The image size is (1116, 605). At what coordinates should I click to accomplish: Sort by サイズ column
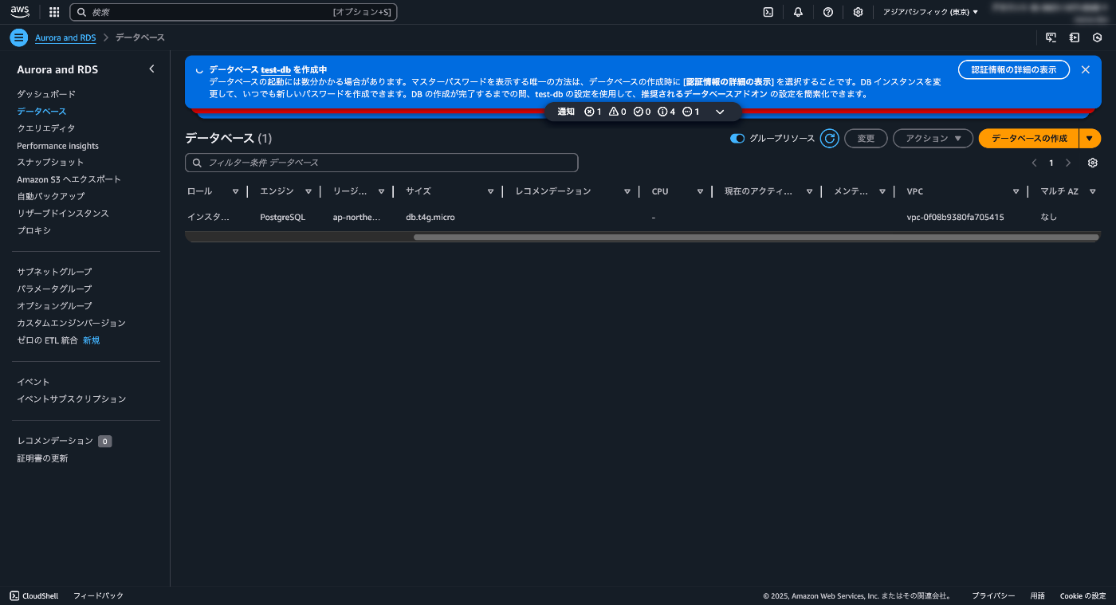pos(491,191)
